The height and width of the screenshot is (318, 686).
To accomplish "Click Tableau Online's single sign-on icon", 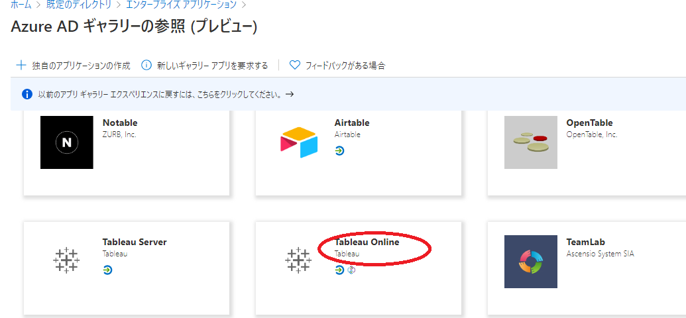I will coord(339,270).
